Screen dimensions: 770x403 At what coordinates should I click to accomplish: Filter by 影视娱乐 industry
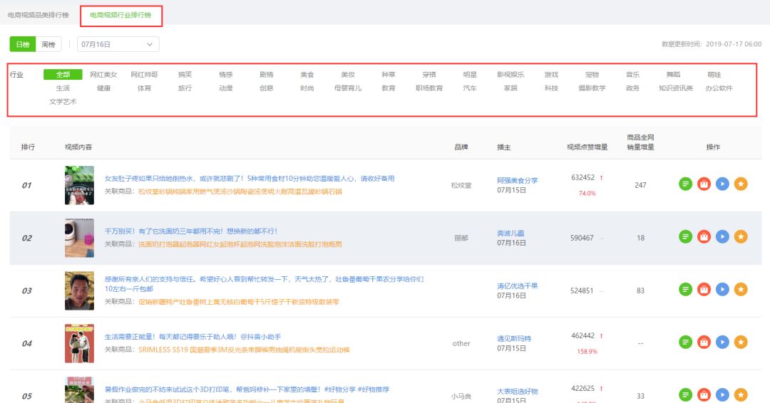pyautogui.click(x=510, y=75)
